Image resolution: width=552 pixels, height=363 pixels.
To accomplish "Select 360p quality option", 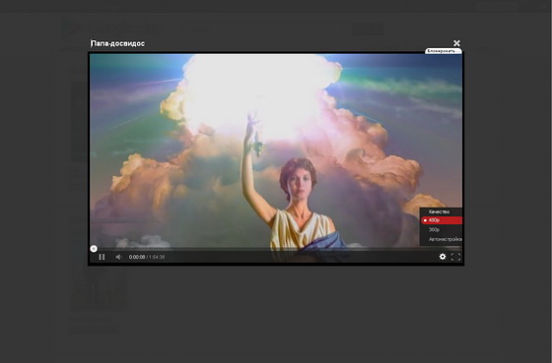I will (x=442, y=229).
